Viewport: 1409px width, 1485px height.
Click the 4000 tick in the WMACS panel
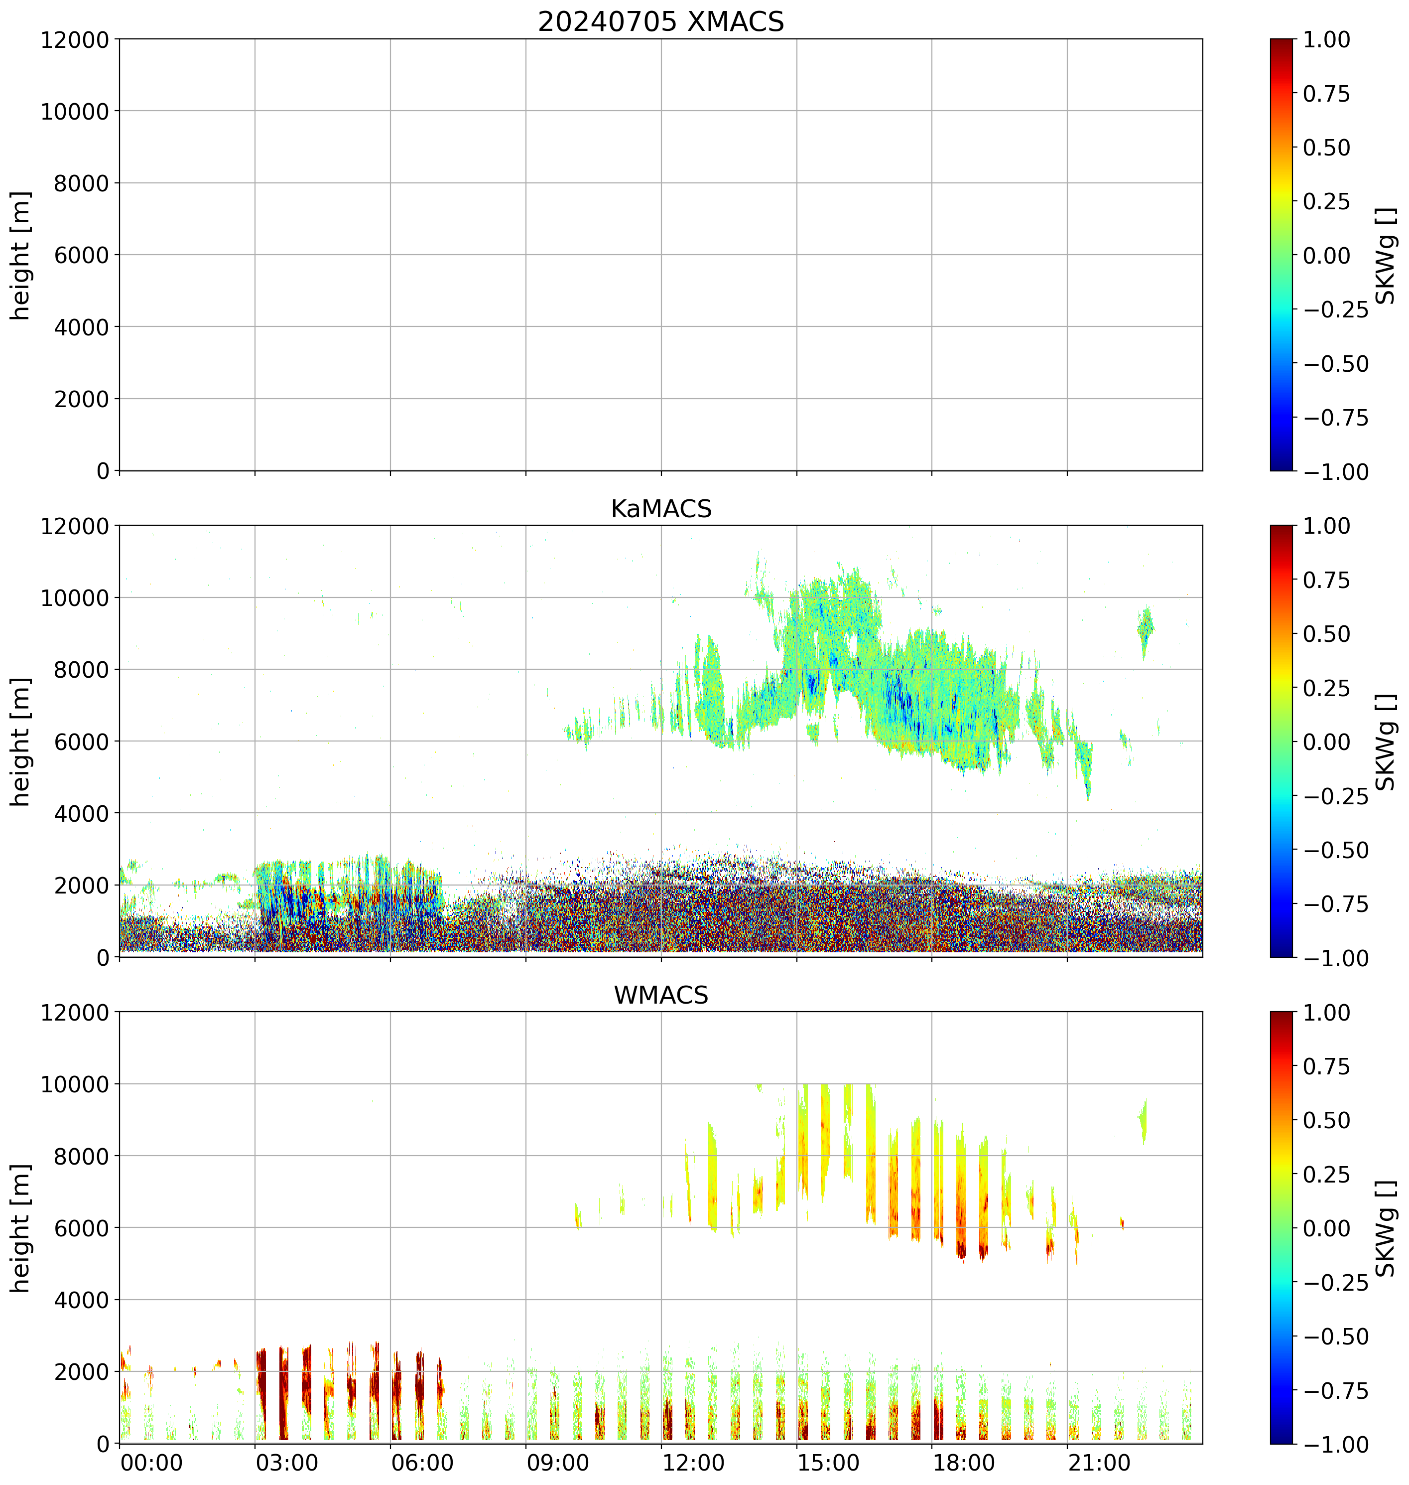81,1301
